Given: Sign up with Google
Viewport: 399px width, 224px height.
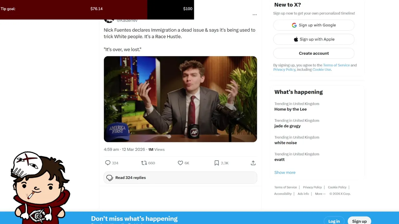Looking at the screenshot, I should point(314,25).
